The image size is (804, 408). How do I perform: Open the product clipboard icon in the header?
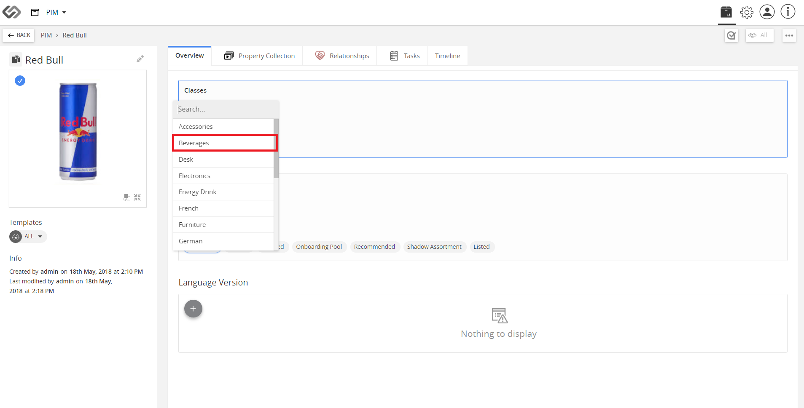[726, 12]
